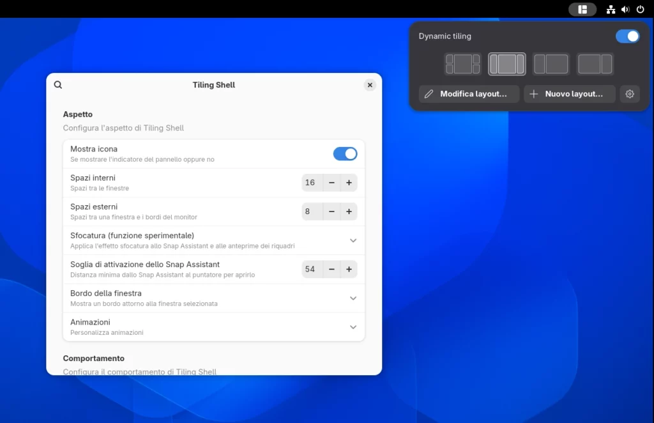Select the narrow-right two-column layout thumbnail

coord(595,64)
